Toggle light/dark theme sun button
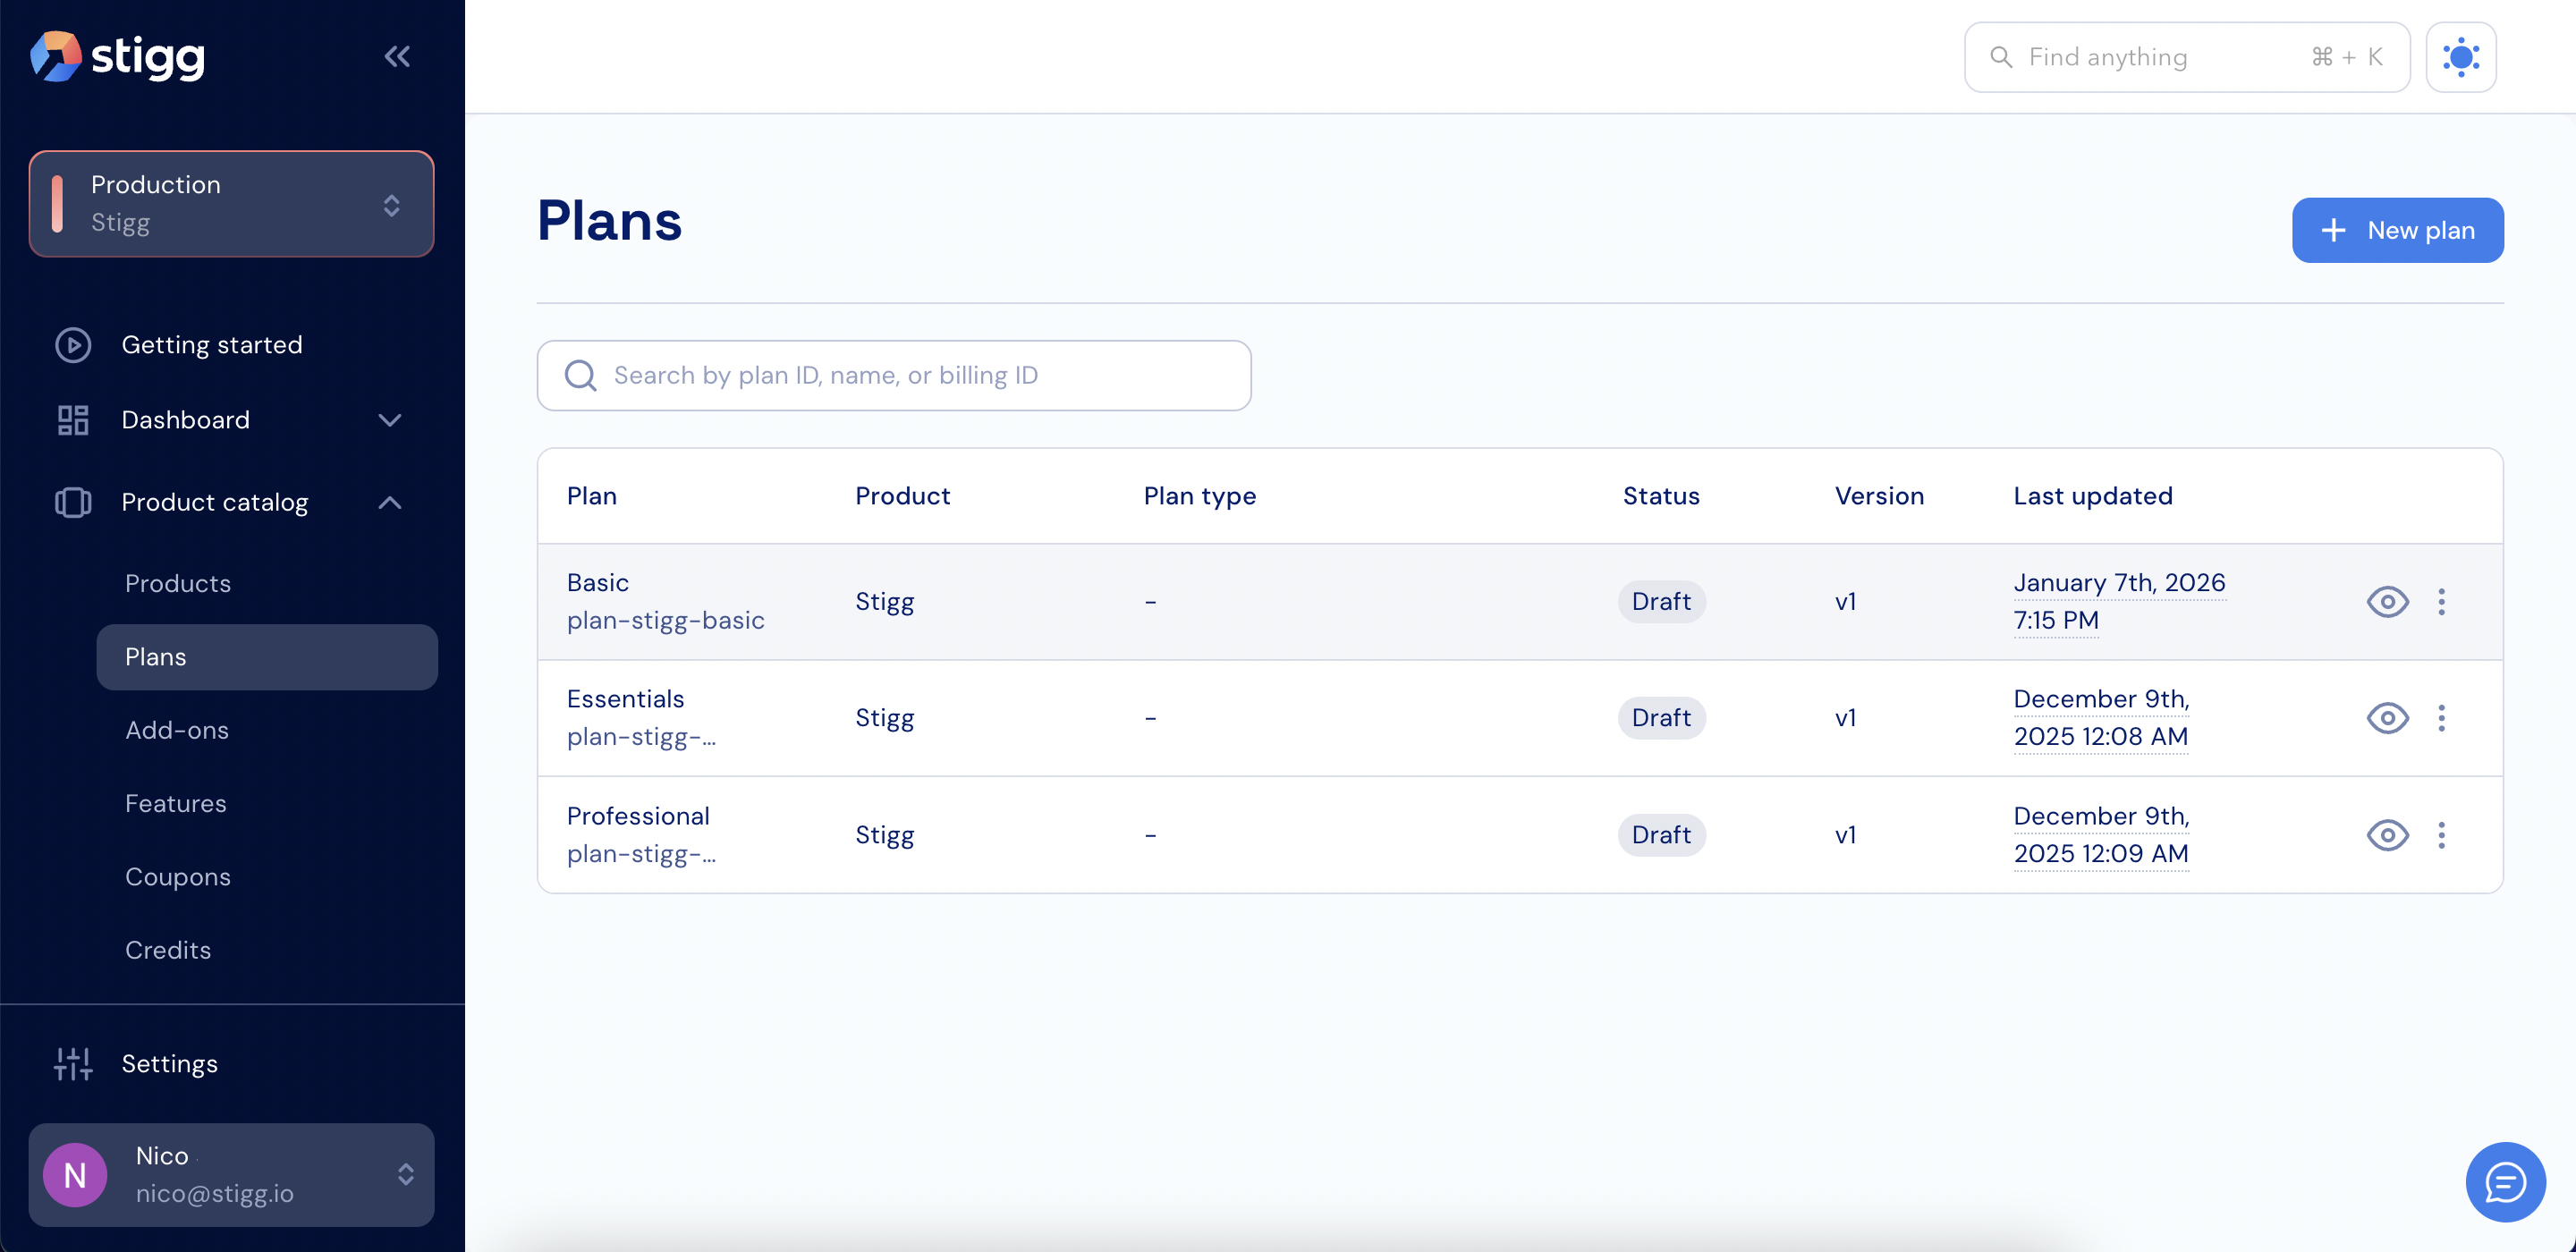This screenshot has width=2576, height=1252. coord(2460,57)
